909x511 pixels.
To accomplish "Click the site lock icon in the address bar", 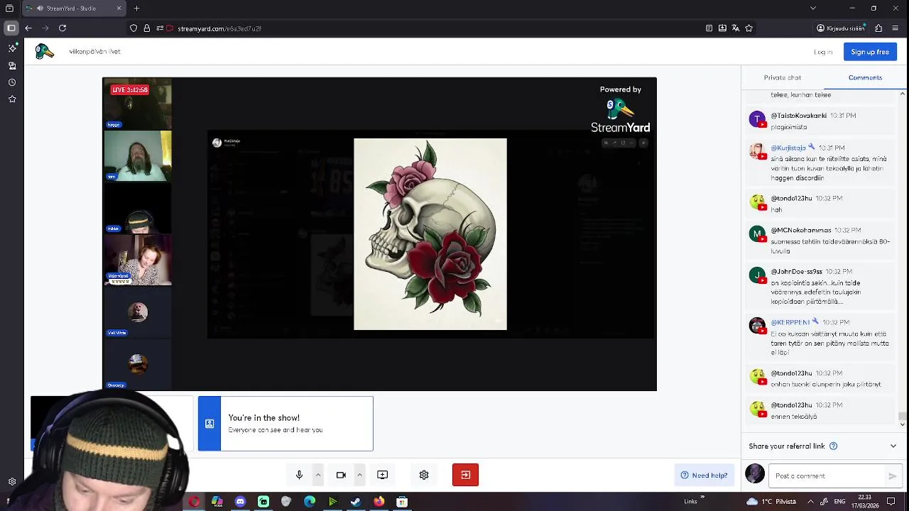I will point(147,28).
